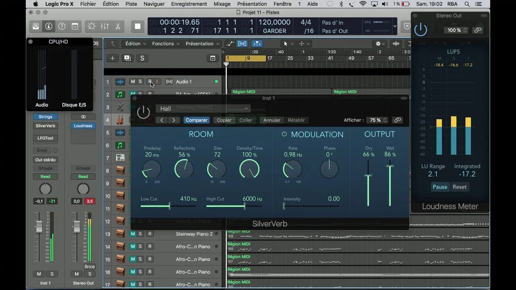Click track 4 violin strings icon
This screenshot has width=516, height=290.
coord(120,120)
